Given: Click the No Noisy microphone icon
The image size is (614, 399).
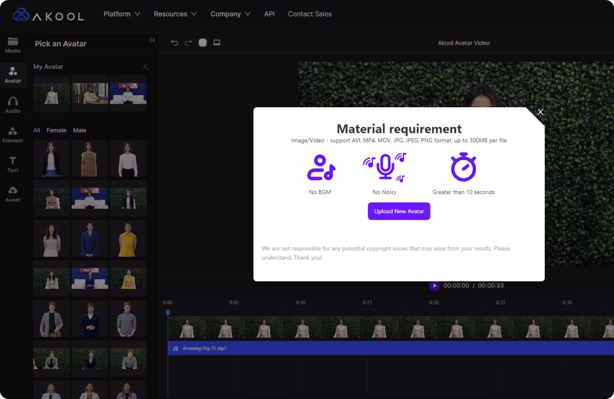Looking at the screenshot, I should coord(385,167).
